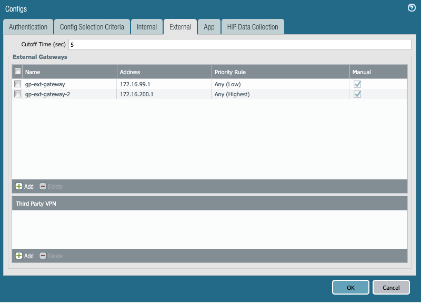The height and width of the screenshot is (303, 421).
Task: Switch to the Internal tab
Action: click(x=147, y=26)
